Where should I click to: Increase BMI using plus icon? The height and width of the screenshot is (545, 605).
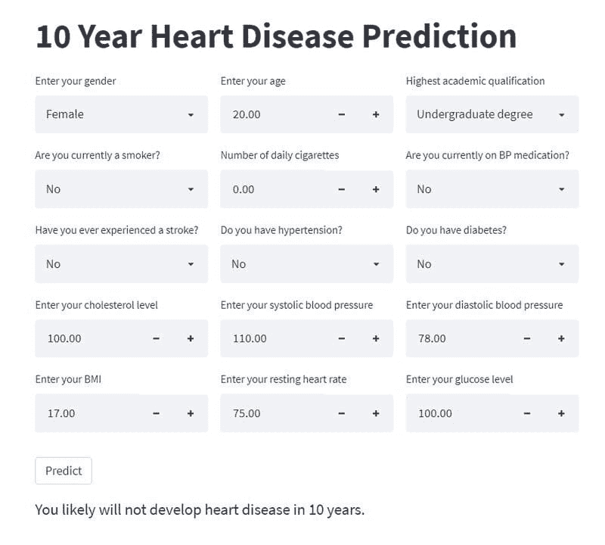click(x=191, y=413)
